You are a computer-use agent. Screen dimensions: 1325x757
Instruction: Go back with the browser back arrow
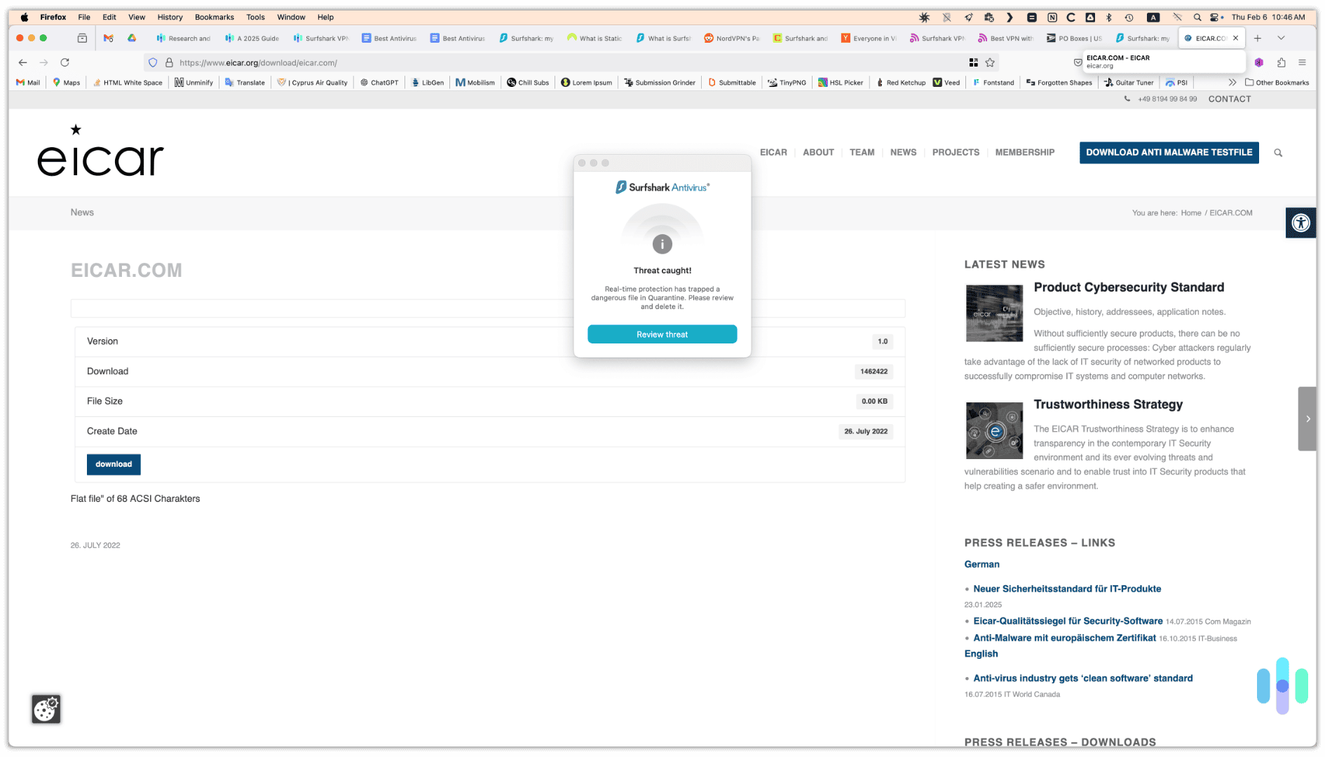[x=22, y=62]
